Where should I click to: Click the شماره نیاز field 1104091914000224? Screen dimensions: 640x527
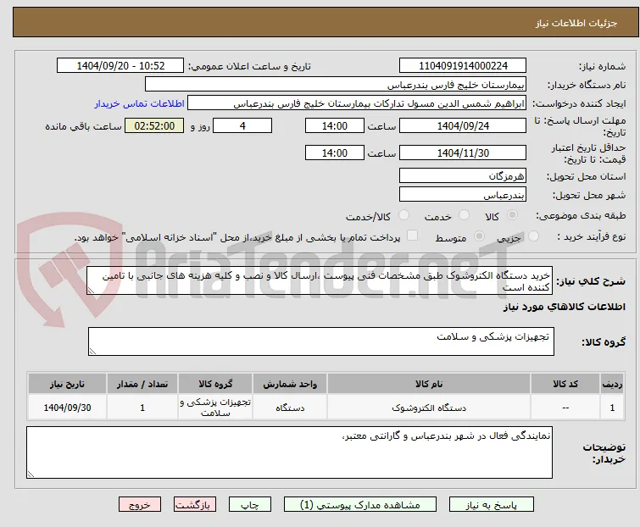(x=463, y=66)
